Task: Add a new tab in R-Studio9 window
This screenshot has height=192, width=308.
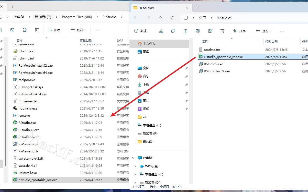Action: pyautogui.click(x=198, y=8)
